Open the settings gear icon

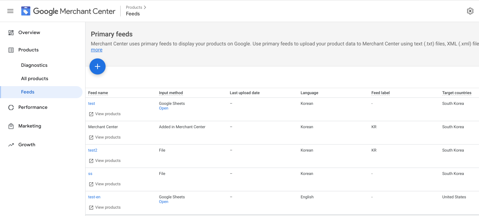click(470, 11)
